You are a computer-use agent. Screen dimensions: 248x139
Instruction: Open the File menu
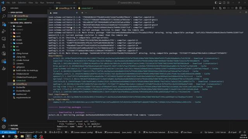pos(8,3)
